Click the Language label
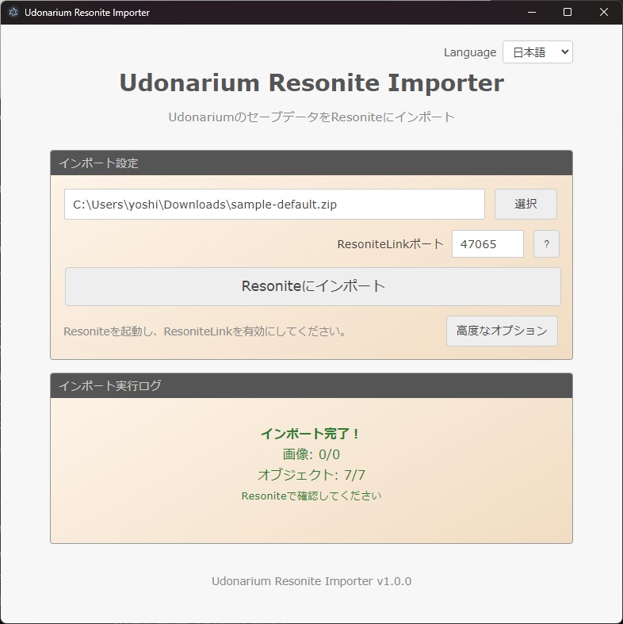Screen dimensions: 623x624 coord(470,52)
